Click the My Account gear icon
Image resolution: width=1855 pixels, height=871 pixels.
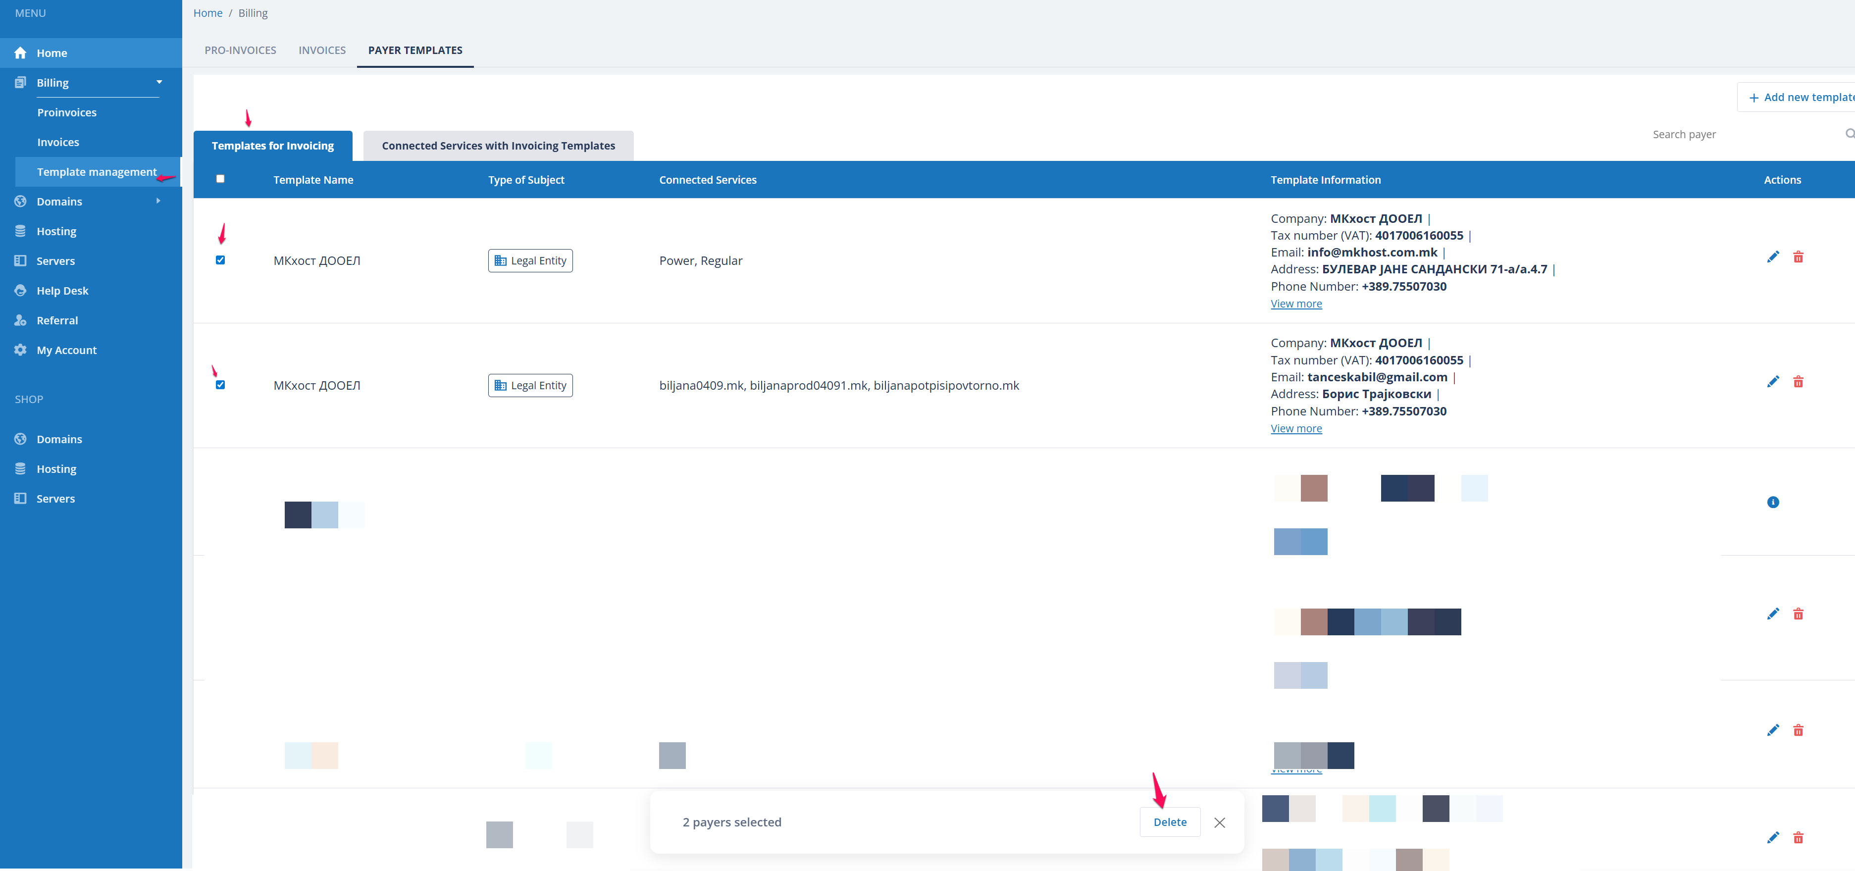pos(20,350)
